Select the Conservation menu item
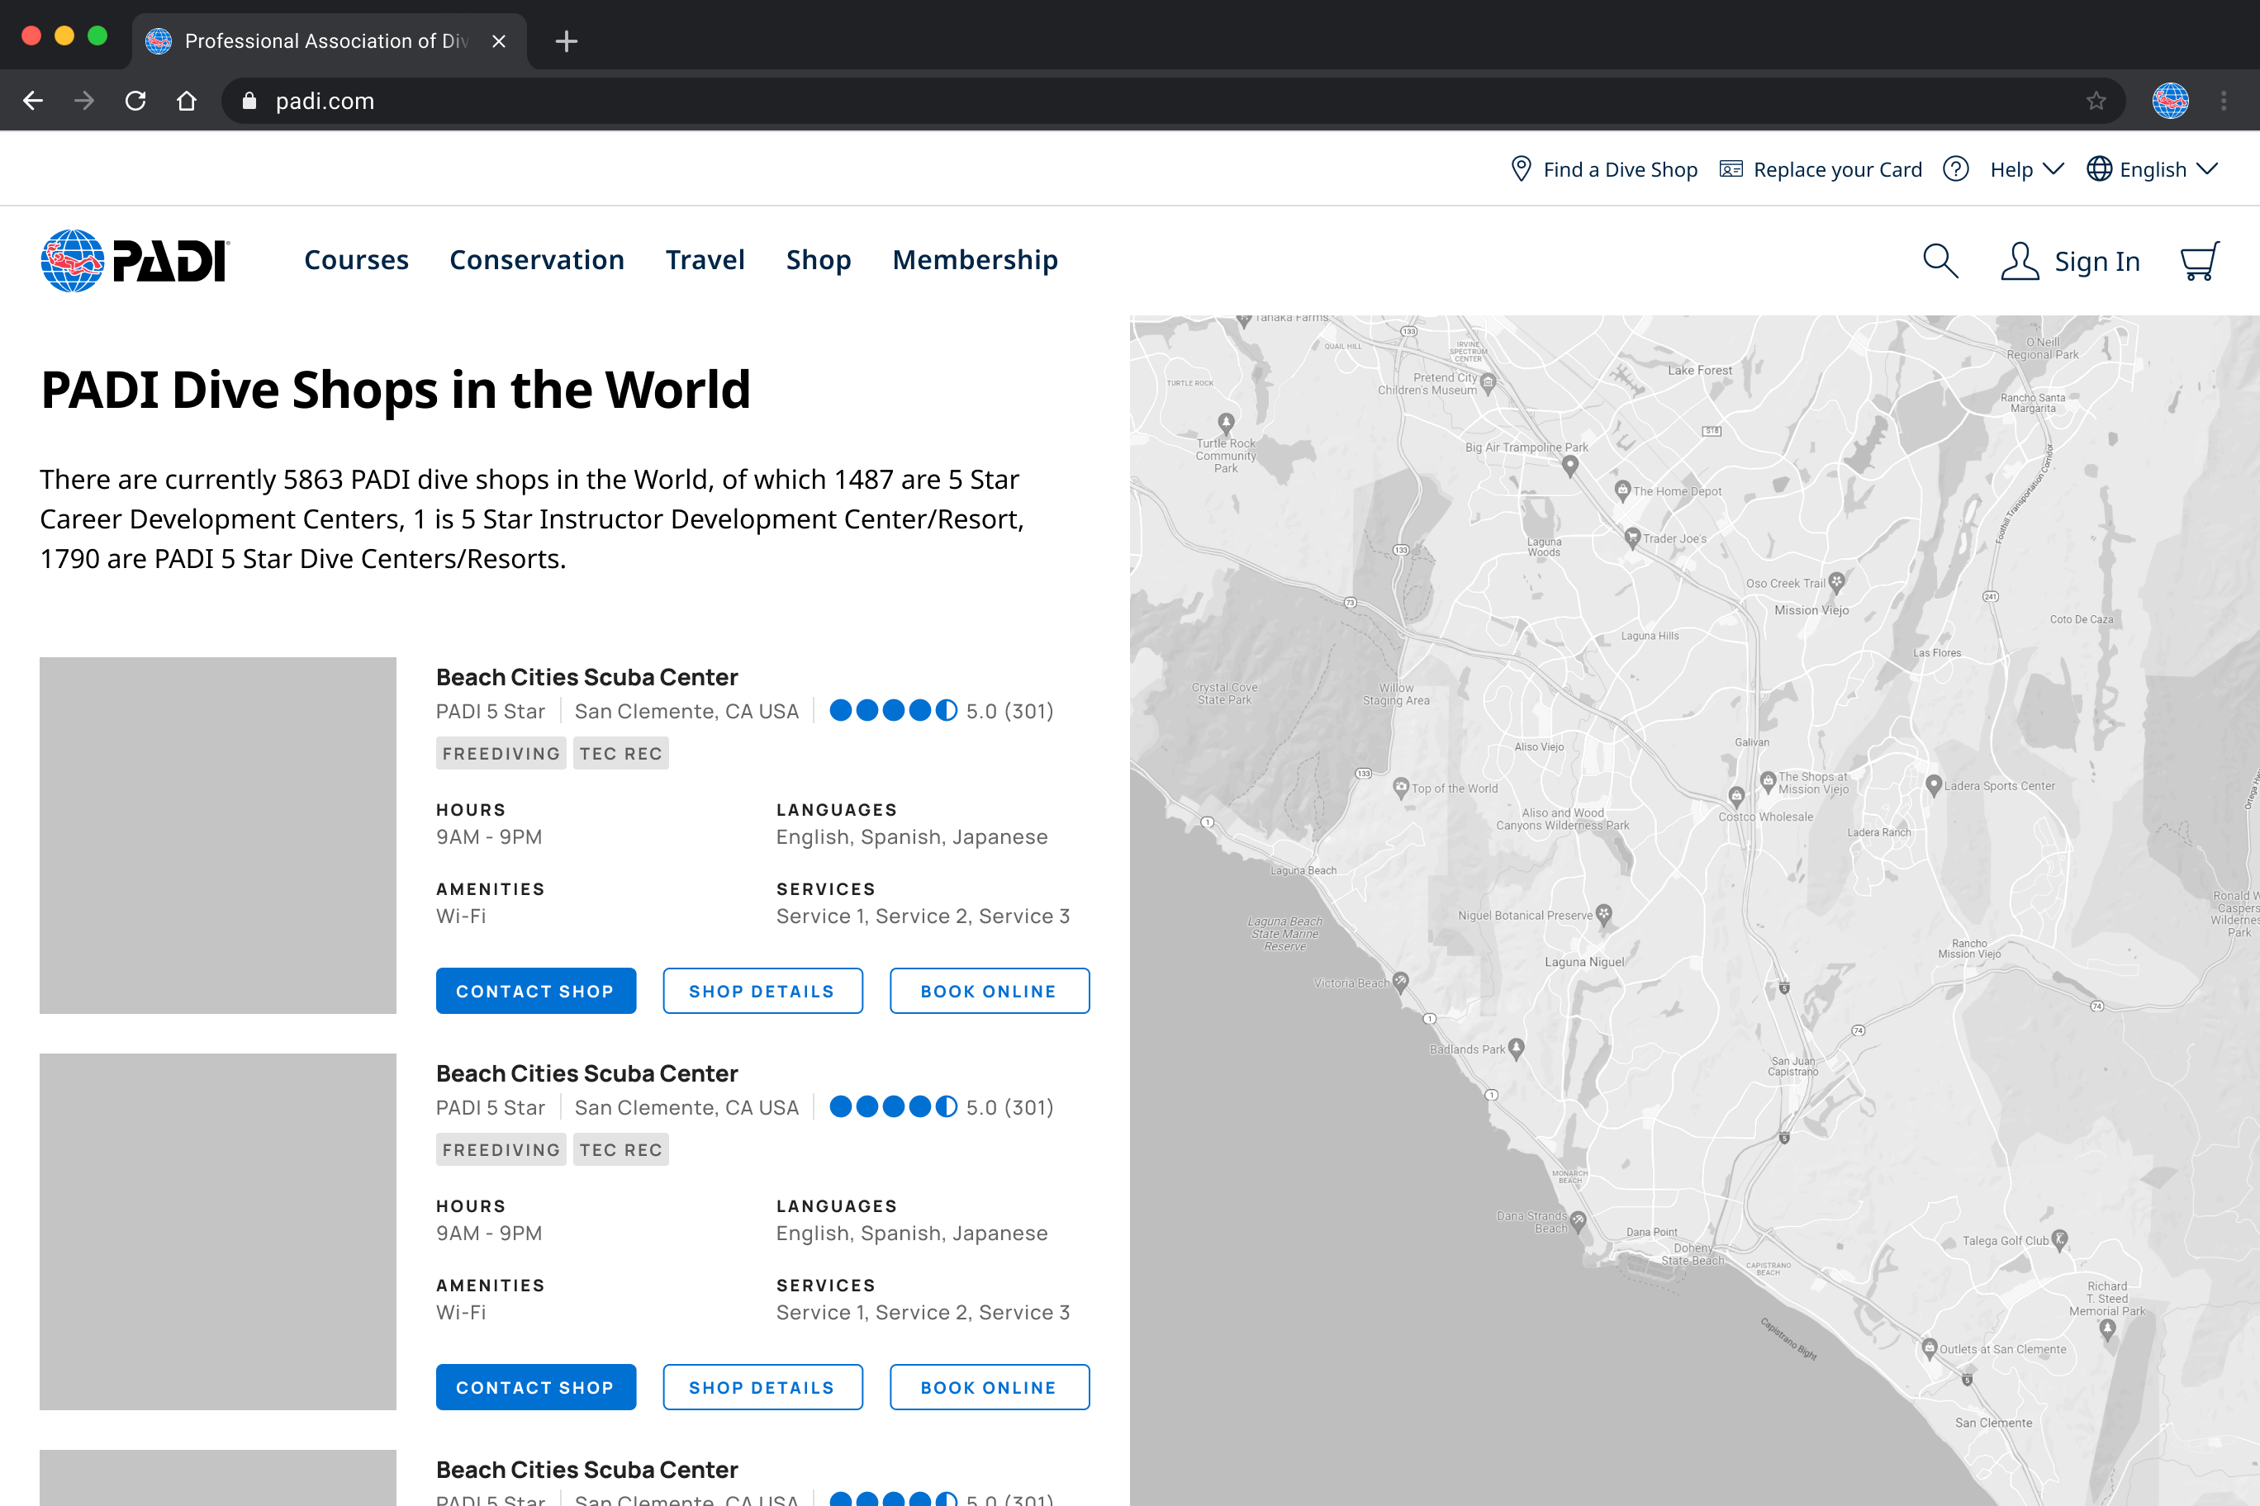This screenshot has height=1506, width=2260. pyautogui.click(x=536, y=260)
